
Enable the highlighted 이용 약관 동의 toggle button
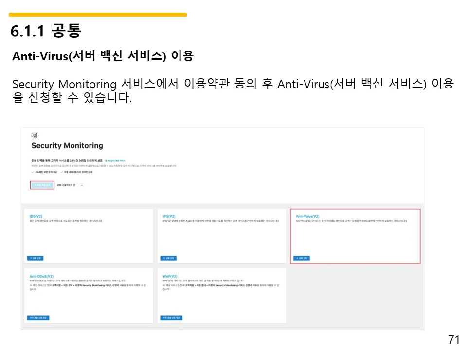(41, 185)
